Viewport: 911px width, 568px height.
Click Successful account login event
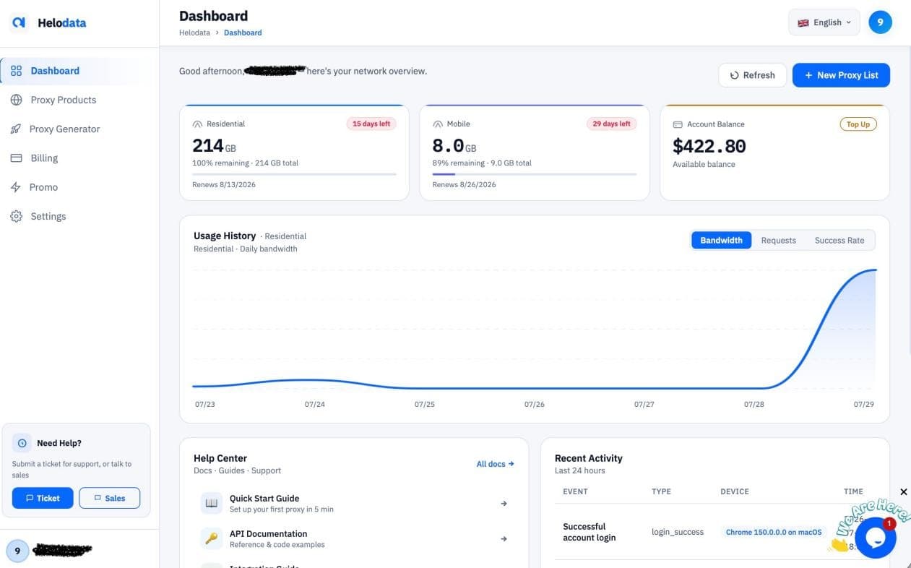click(x=590, y=532)
